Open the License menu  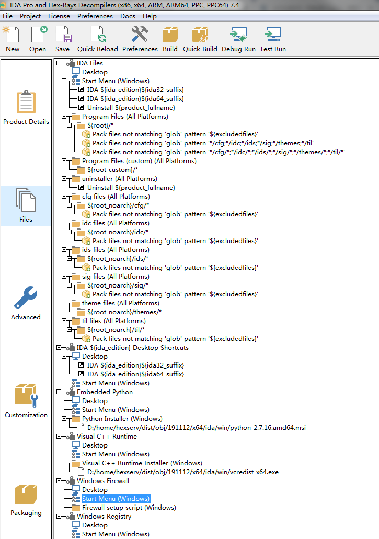coord(59,16)
